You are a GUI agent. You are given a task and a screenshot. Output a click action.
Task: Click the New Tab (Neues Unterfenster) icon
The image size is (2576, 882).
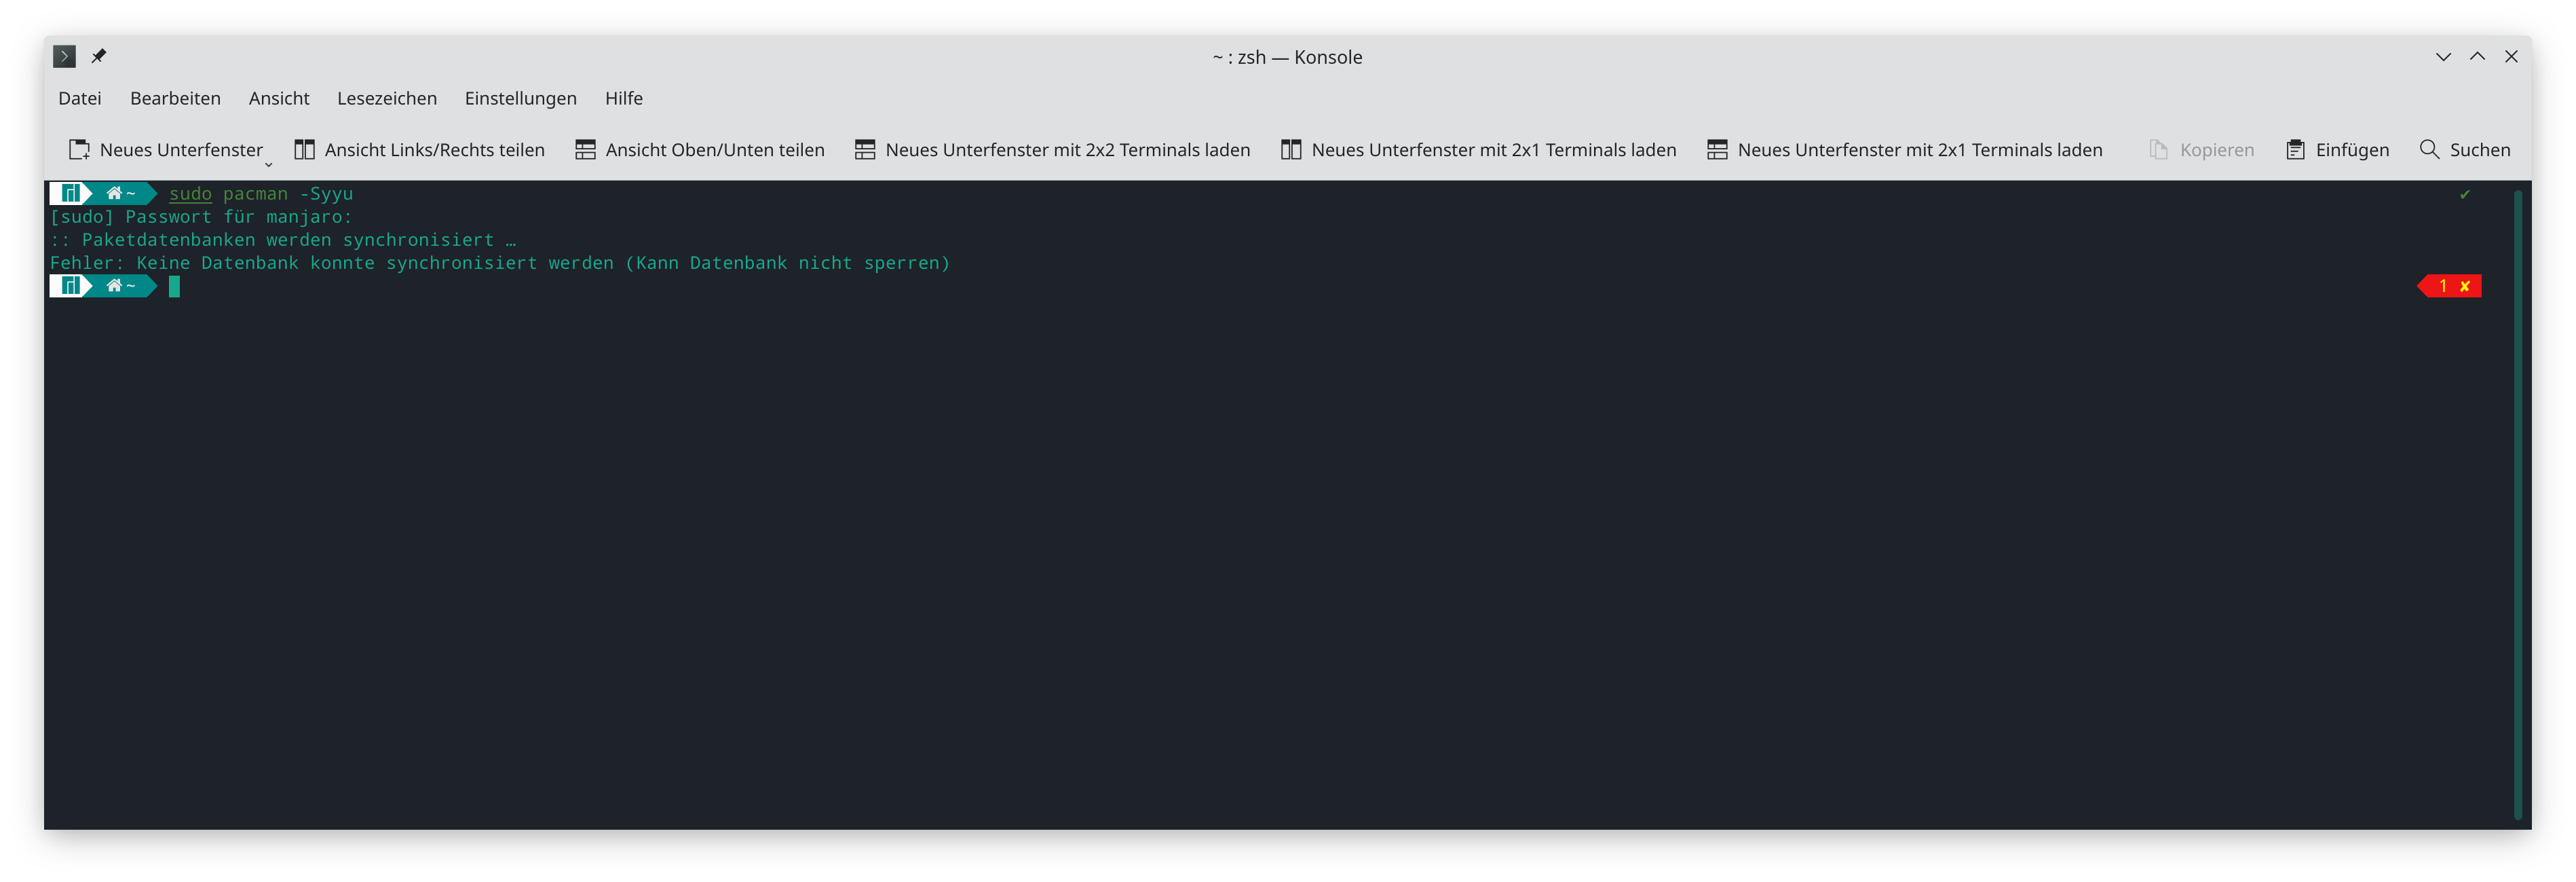pos(79,150)
